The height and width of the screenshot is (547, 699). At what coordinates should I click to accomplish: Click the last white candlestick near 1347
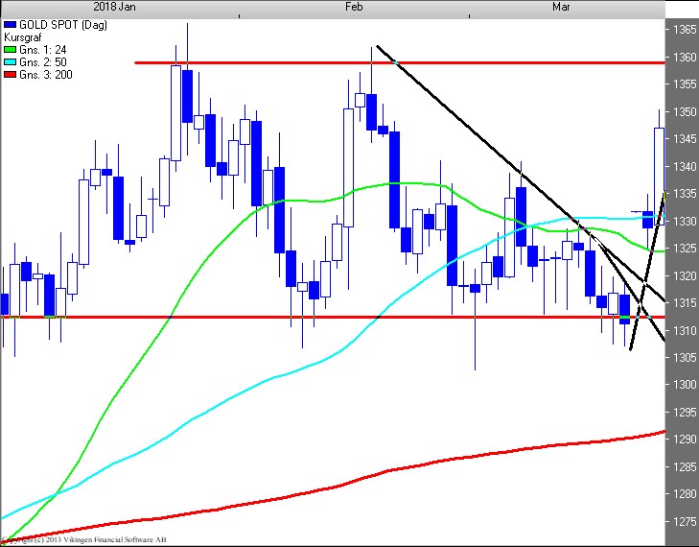660,177
